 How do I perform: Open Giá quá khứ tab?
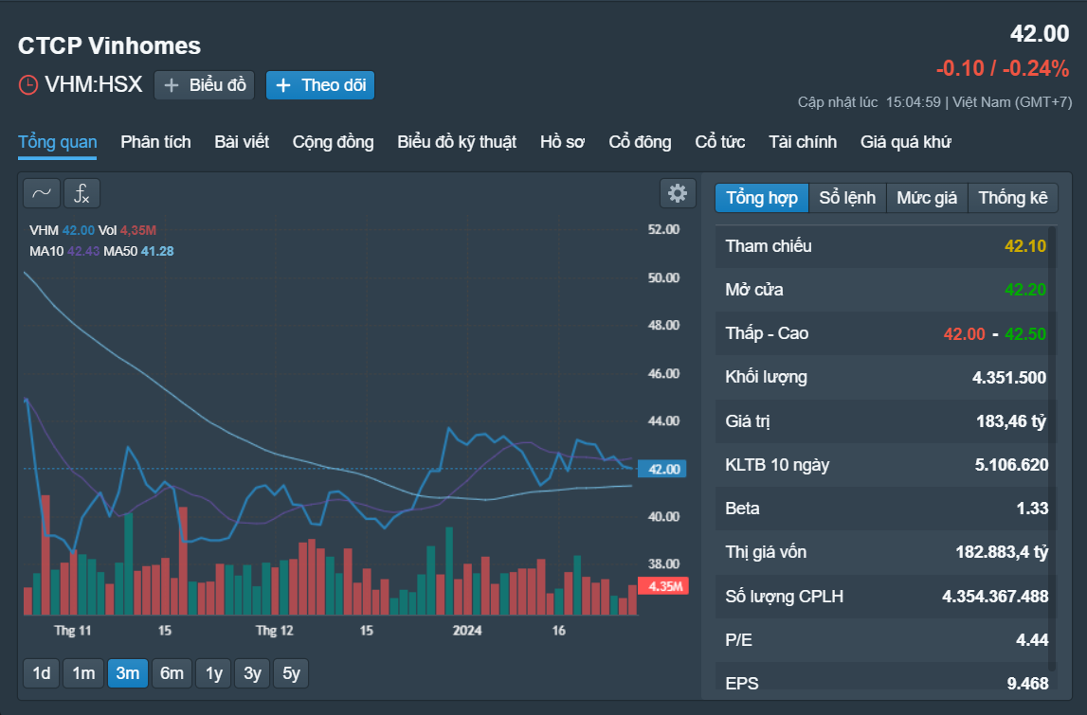[905, 142]
